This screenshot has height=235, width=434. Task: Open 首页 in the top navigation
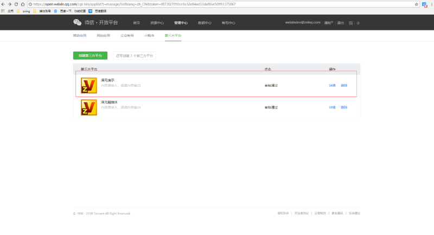(137, 23)
